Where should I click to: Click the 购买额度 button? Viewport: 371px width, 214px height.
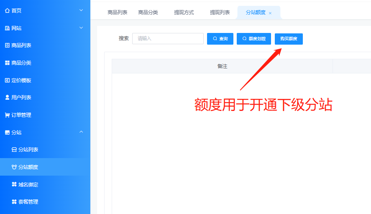(x=289, y=39)
